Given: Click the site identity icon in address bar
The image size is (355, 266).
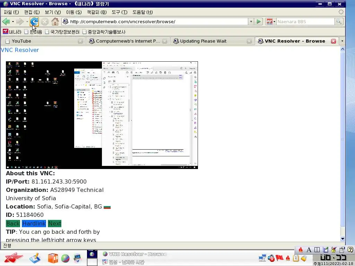Looking at the screenshot, I should pos(66,21).
